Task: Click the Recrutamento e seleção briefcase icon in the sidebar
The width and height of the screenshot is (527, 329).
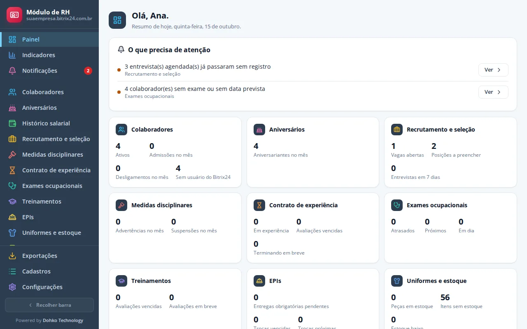Action: (x=12, y=139)
